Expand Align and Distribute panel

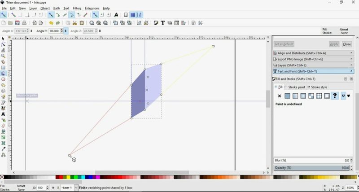[313, 53]
